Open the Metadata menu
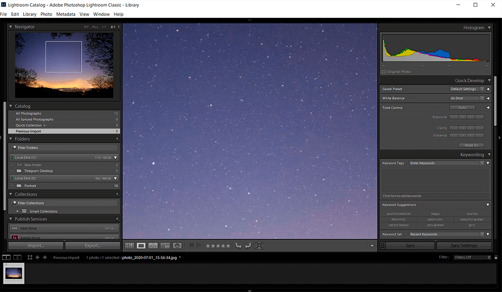 click(66, 14)
